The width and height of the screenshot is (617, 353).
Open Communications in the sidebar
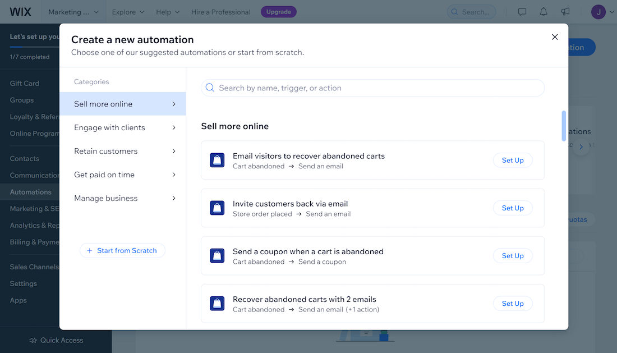tap(34, 175)
